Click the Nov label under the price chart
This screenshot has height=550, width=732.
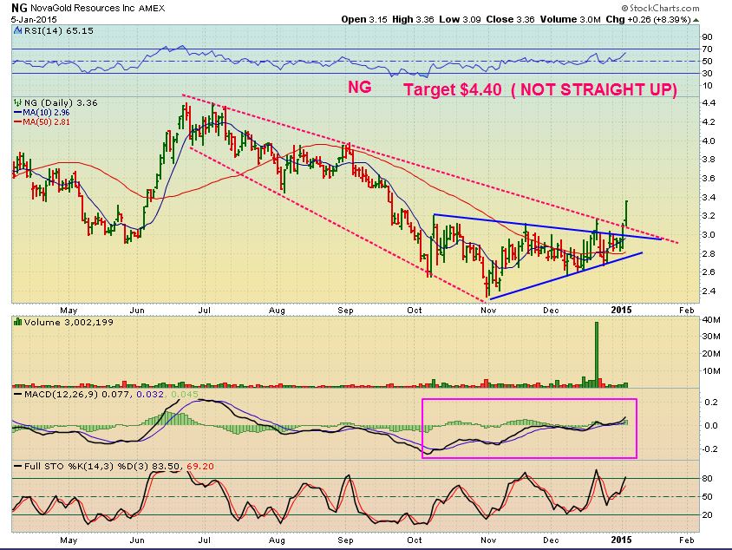point(488,310)
